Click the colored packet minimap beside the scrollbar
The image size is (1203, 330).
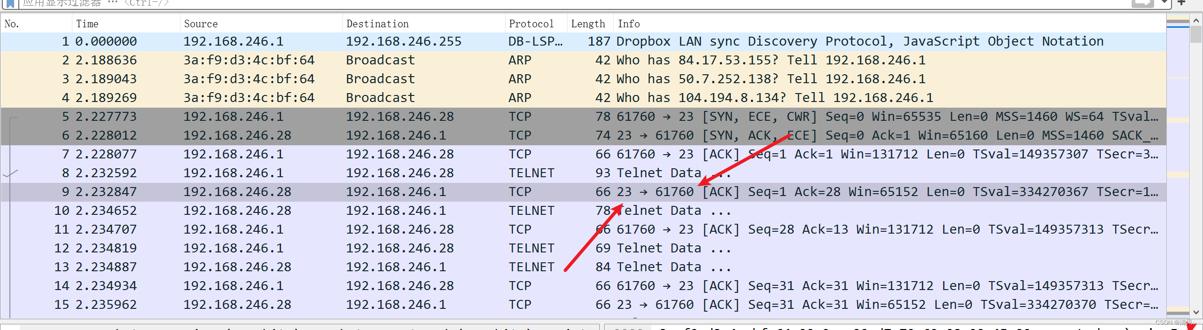click(x=1178, y=167)
